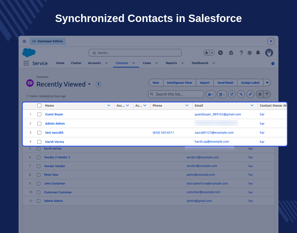
Task: Click email saurabh123@example.com
Action: pyautogui.click(x=214, y=133)
